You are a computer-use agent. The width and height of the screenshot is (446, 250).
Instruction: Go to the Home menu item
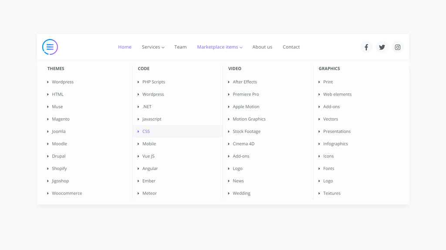pyautogui.click(x=125, y=47)
